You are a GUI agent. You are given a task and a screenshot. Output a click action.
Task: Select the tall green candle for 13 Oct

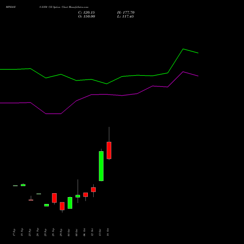click(101, 166)
